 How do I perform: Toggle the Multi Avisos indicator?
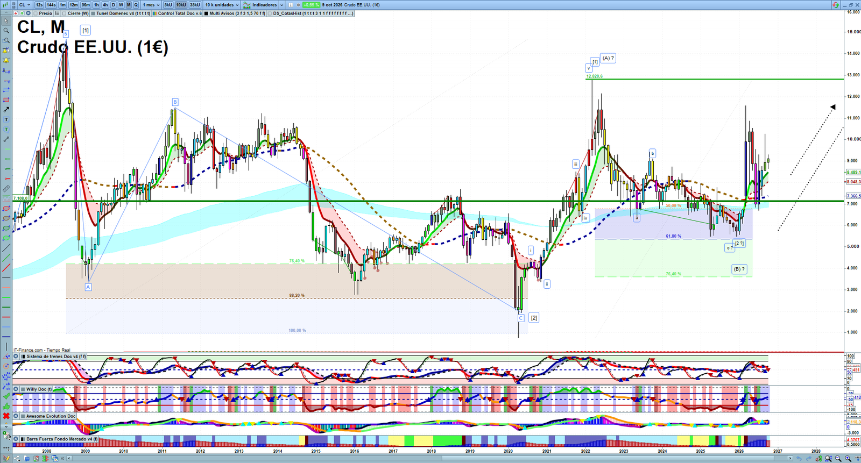pyautogui.click(x=206, y=13)
